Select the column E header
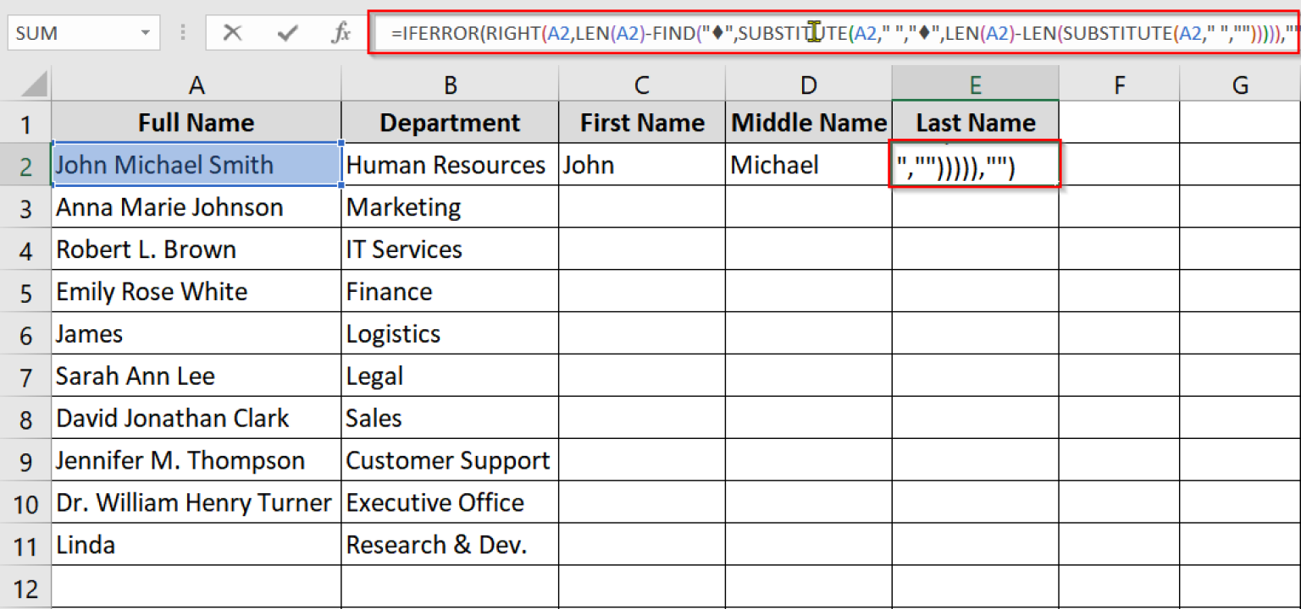The width and height of the screenshot is (1301, 609). tap(975, 84)
